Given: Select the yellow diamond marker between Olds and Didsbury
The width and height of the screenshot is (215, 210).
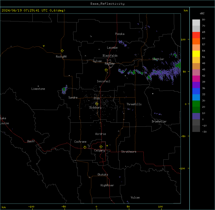Looking at the screenshot, I should 97,104.
